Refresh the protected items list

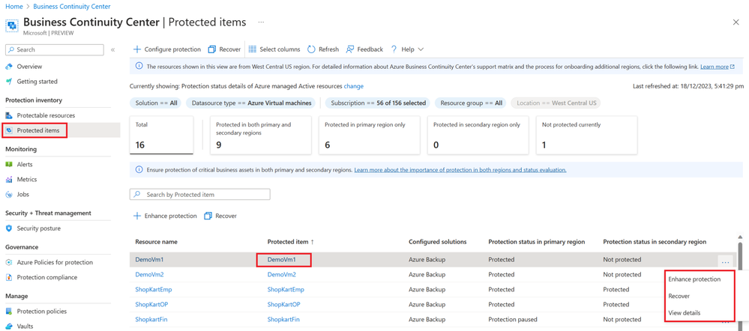pyautogui.click(x=323, y=49)
